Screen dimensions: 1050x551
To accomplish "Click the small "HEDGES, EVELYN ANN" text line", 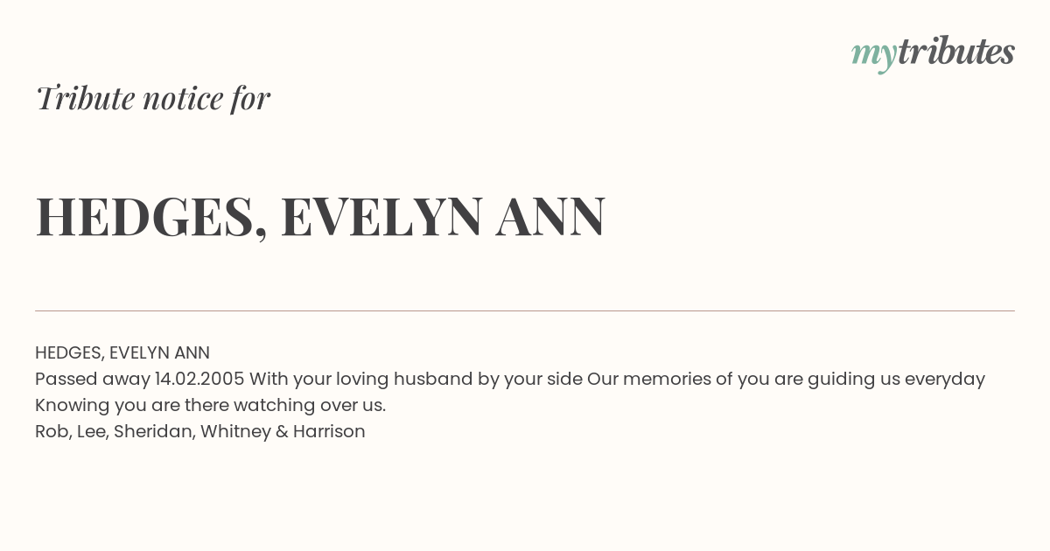I will [122, 352].
